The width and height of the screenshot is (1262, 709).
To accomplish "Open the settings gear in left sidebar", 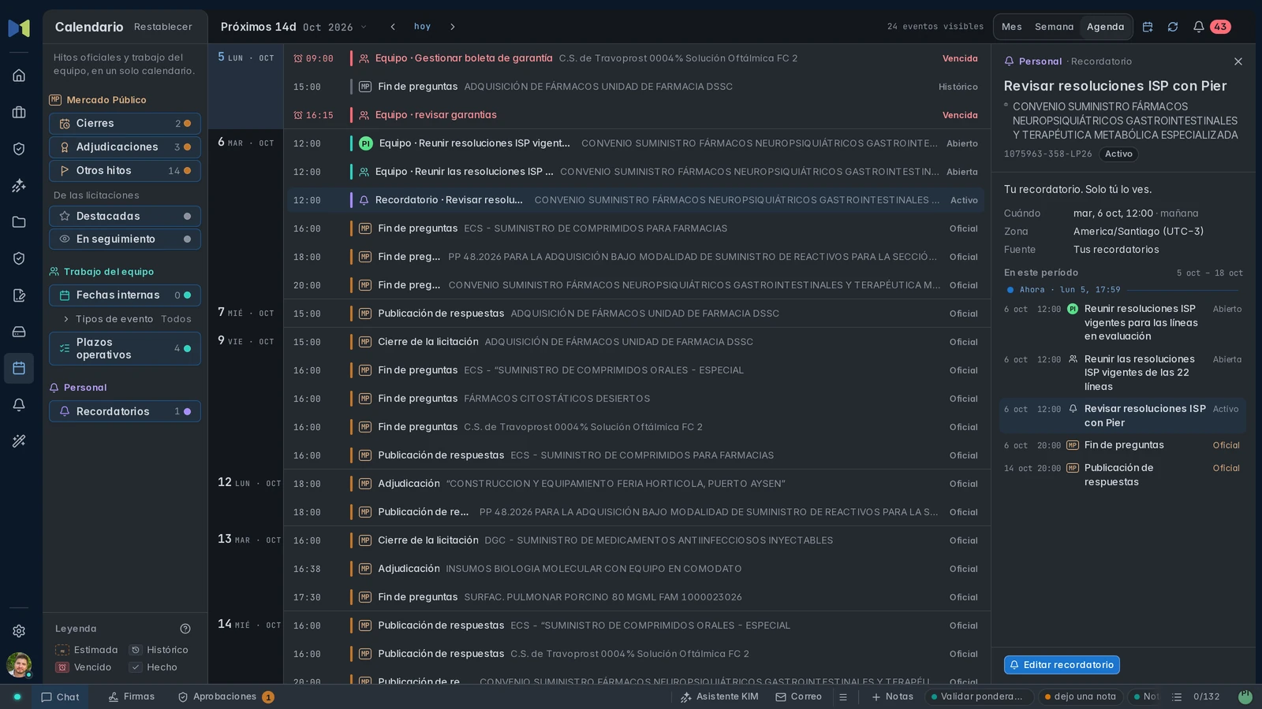I will [19, 631].
